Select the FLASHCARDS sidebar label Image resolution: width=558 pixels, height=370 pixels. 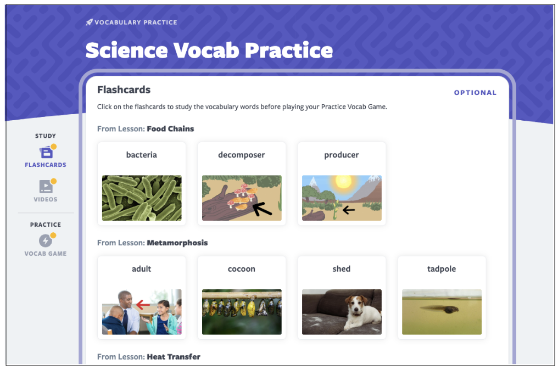point(46,165)
